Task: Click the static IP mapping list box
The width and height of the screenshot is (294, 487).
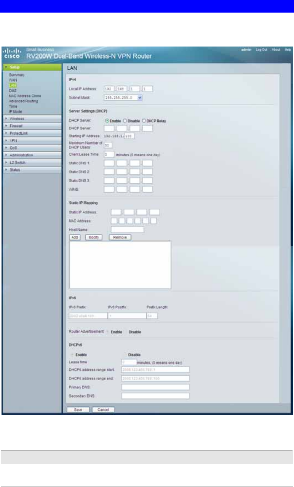Action: click(120, 265)
